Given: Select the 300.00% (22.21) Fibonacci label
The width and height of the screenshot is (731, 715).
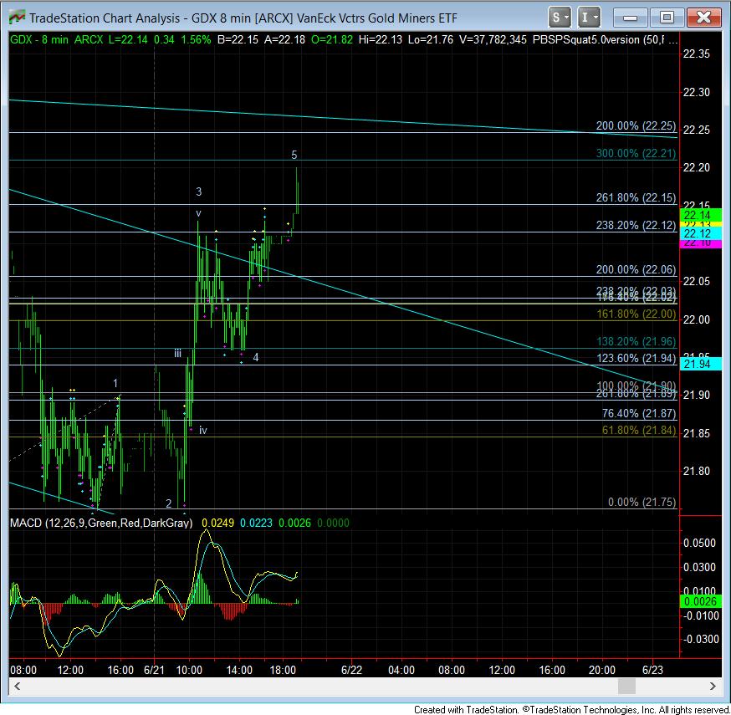Looking at the screenshot, I should point(636,153).
